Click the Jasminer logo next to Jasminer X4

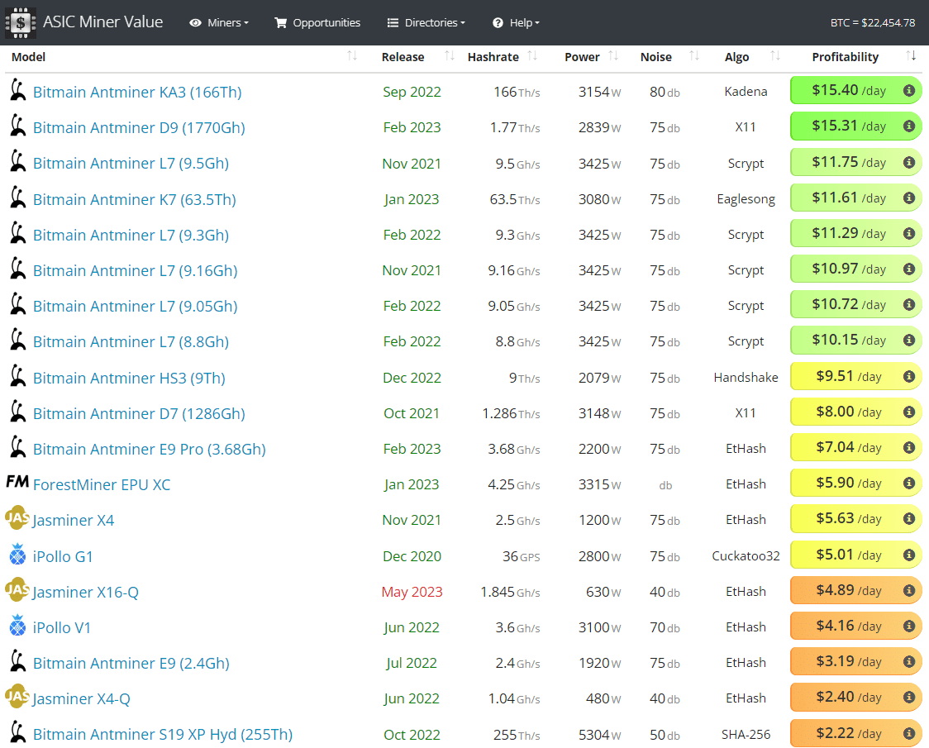coord(18,519)
